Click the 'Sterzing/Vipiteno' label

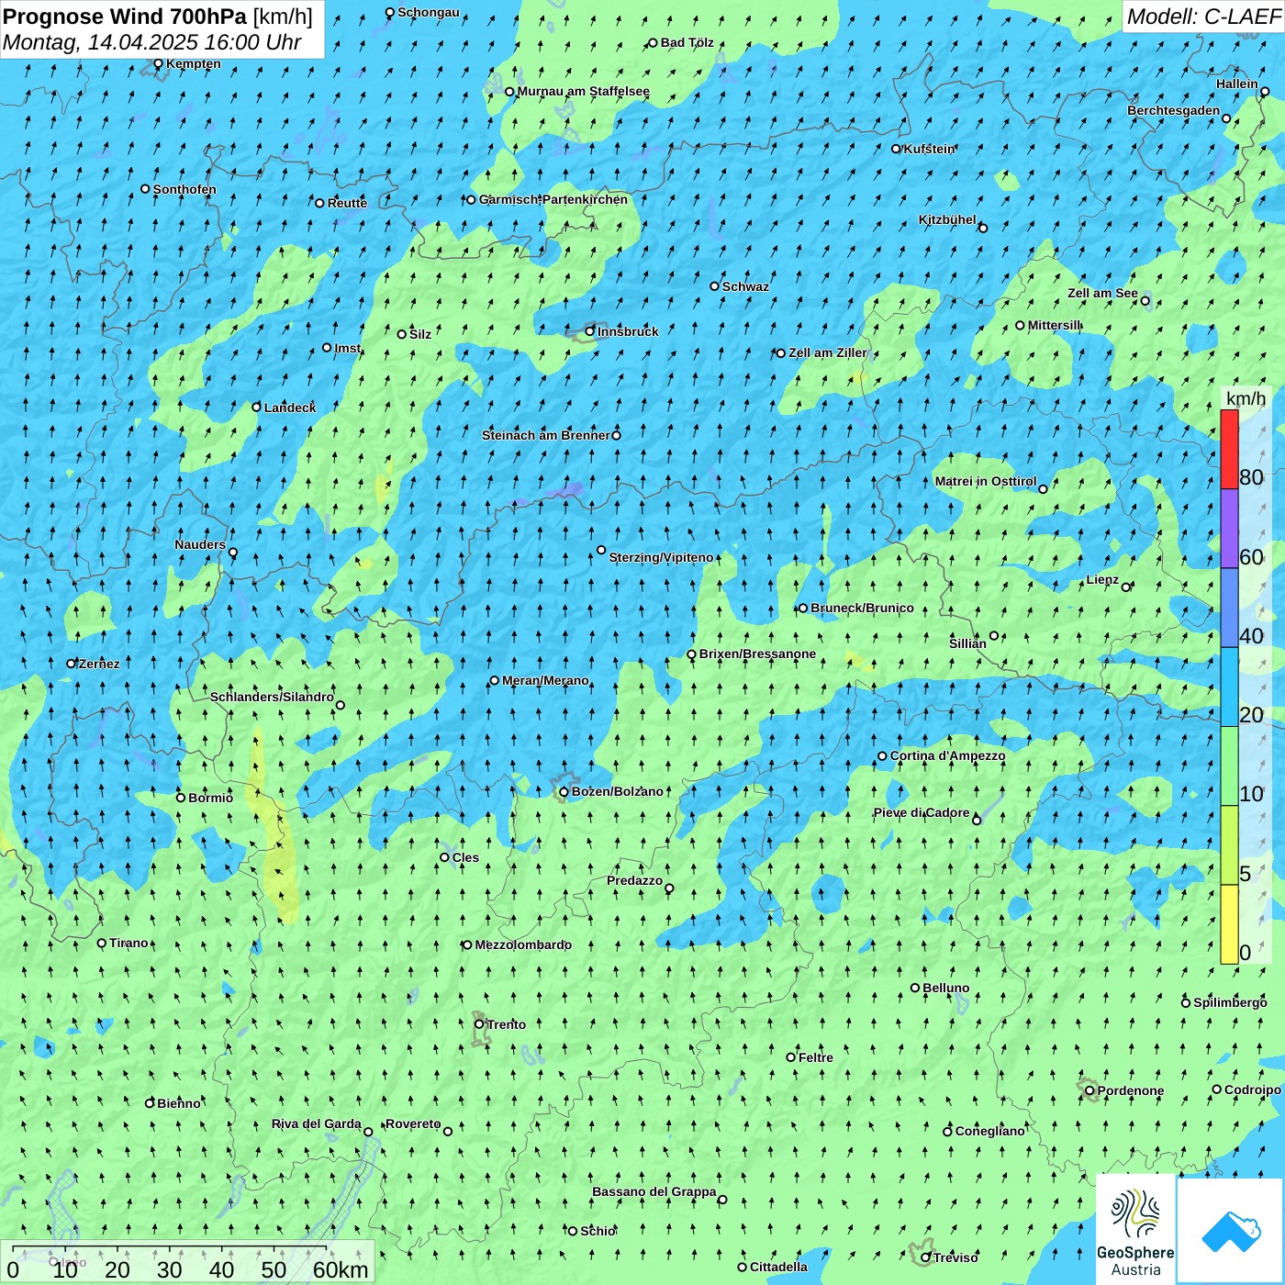tap(661, 557)
